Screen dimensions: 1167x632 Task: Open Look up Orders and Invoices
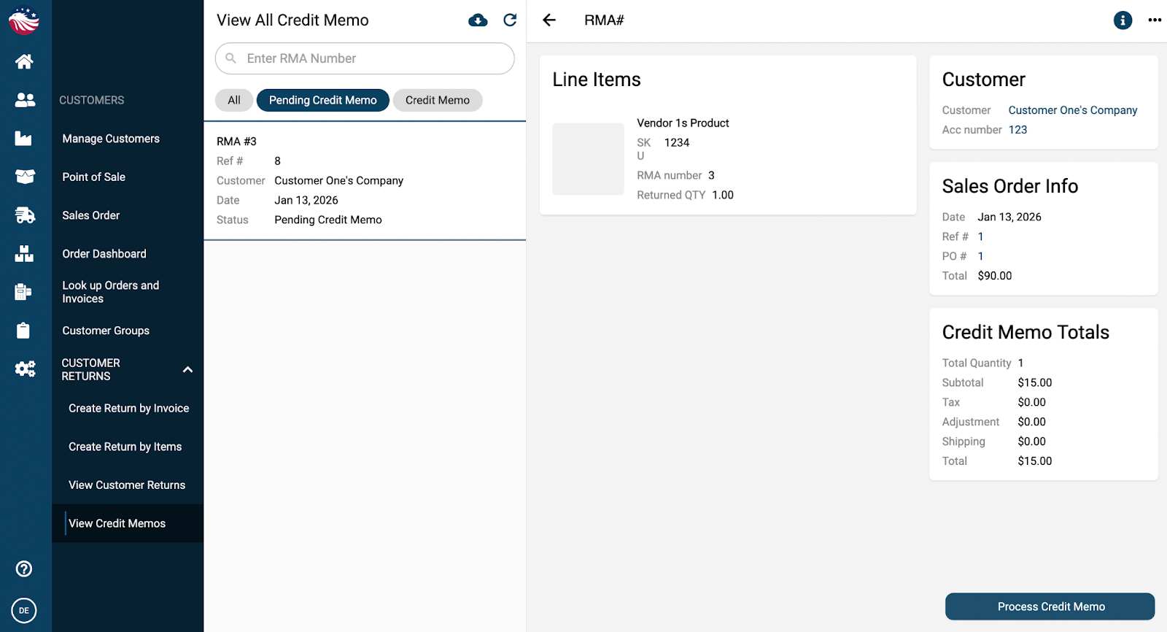pos(111,292)
